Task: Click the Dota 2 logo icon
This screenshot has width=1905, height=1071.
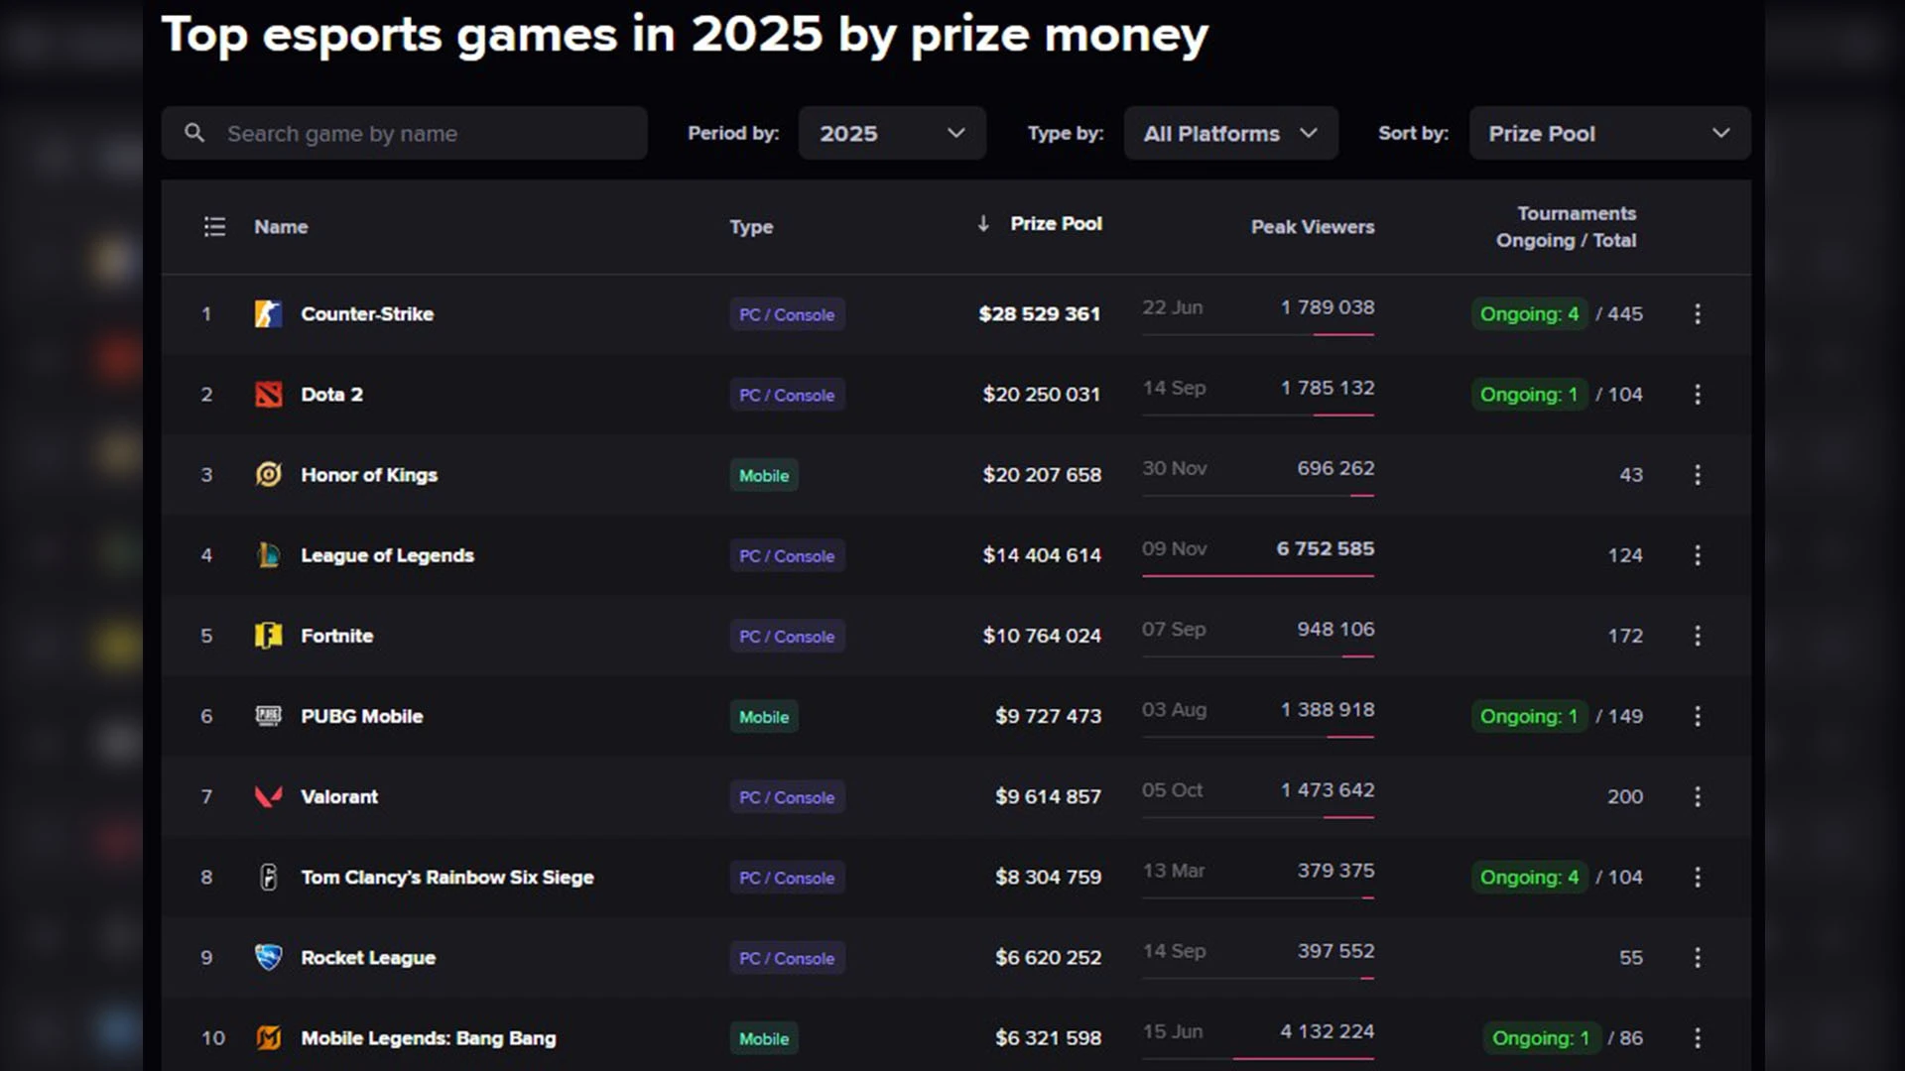Action: [268, 395]
